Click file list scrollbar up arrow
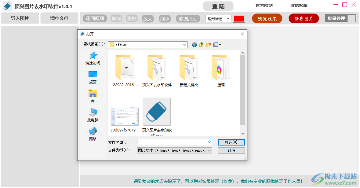Viewport: 360px width, 188px height. 242,53
